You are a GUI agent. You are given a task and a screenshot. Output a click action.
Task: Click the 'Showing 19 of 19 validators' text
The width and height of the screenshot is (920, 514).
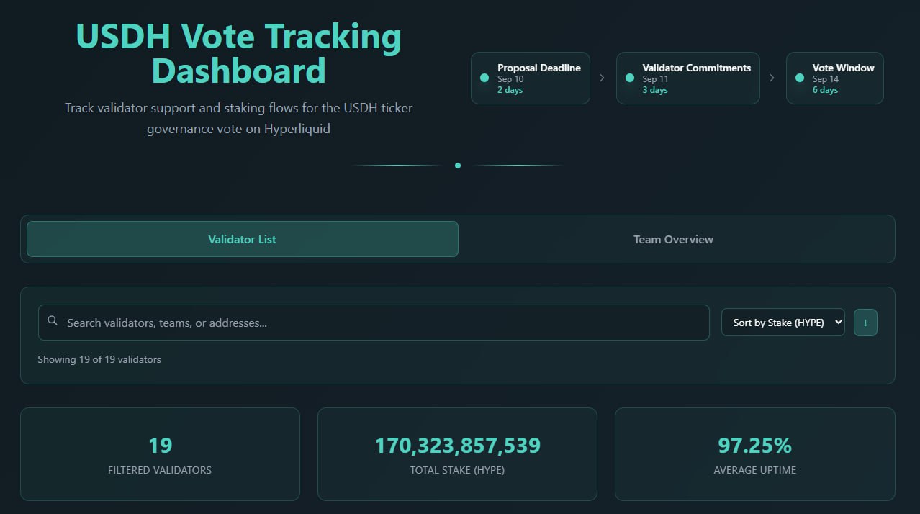click(99, 359)
